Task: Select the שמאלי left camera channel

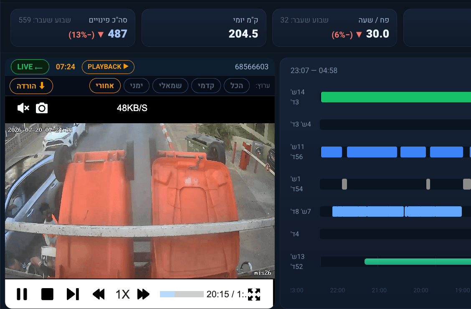Action: (170, 86)
